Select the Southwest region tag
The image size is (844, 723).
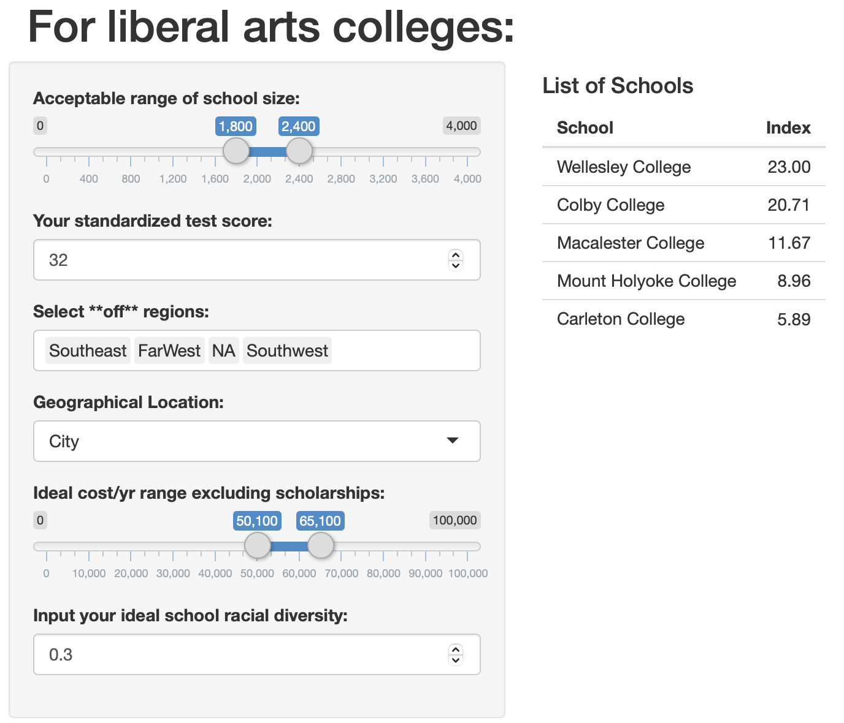[x=287, y=350]
